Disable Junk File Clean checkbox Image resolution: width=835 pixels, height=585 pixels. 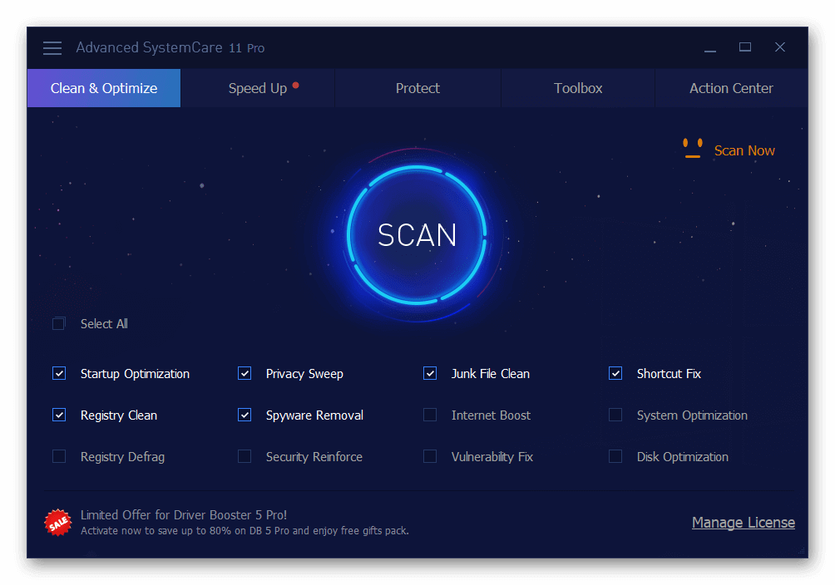click(x=430, y=373)
